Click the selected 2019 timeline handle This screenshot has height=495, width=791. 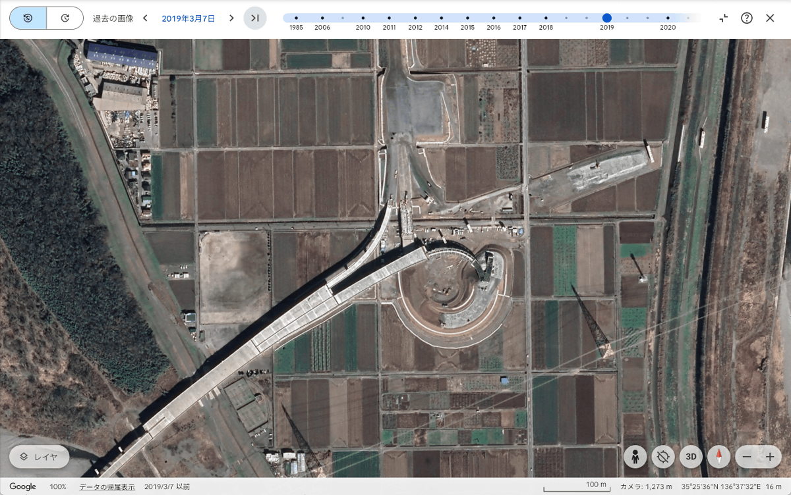606,18
